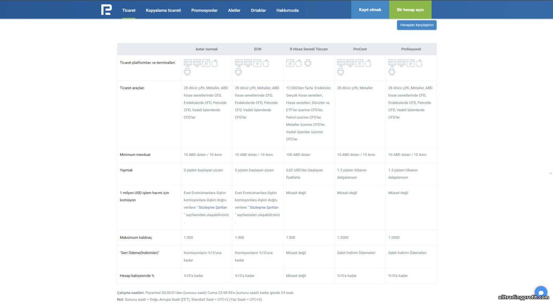Click MT5 icon in Astar vurmak column
The width and height of the screenshot is (553, 304).
click(x=197, y=63)
